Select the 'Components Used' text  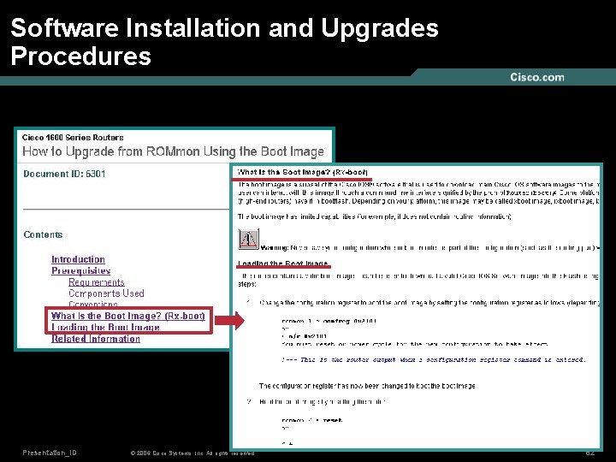coord(106,293)
